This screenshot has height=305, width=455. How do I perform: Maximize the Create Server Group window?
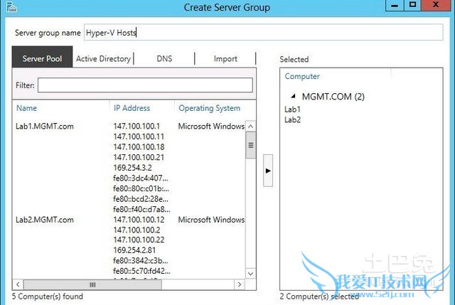point(412,5)
